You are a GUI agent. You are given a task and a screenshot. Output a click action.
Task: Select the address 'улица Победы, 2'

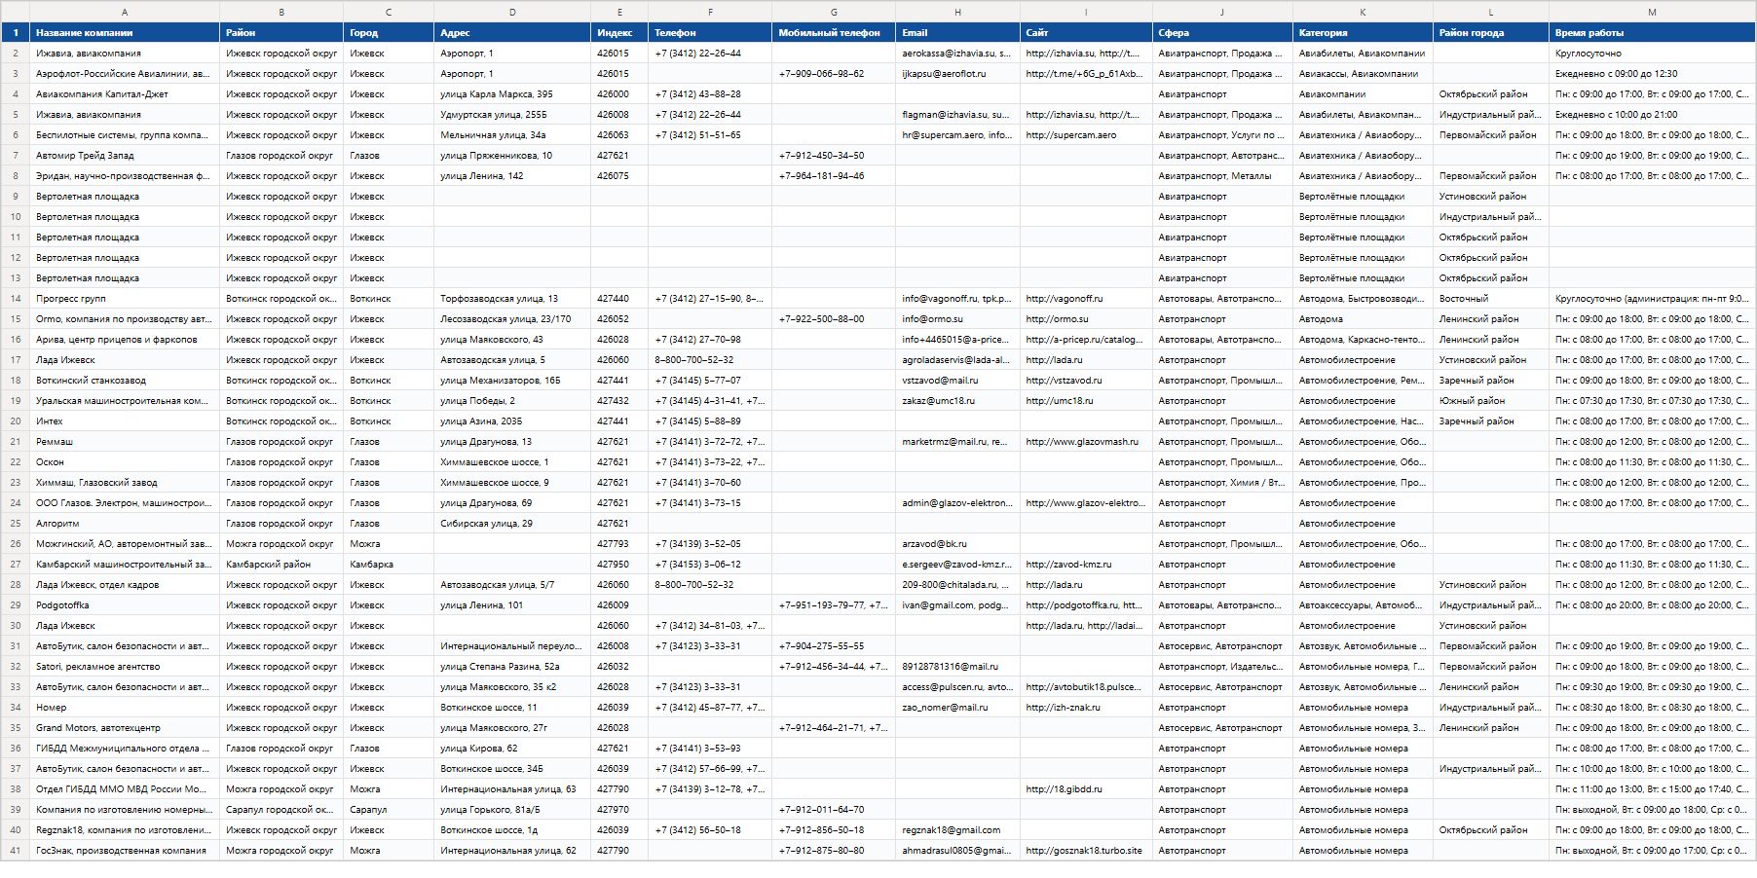(512, 401)
